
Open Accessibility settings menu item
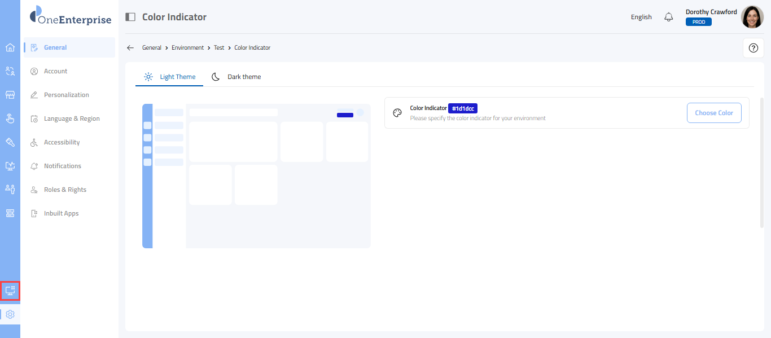[x=62, y=142]
